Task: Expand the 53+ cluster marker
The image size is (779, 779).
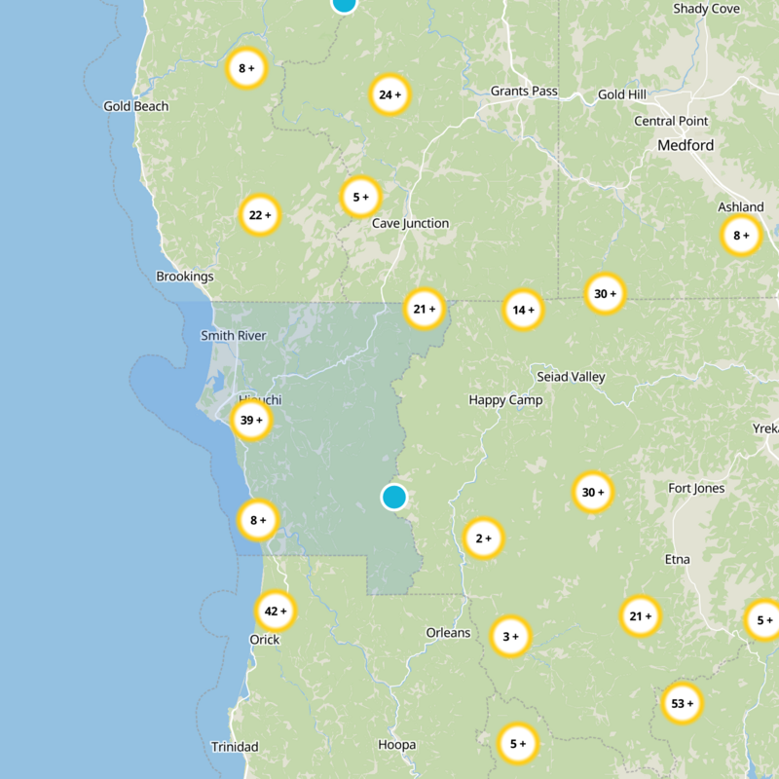Action: pos(683,703)
